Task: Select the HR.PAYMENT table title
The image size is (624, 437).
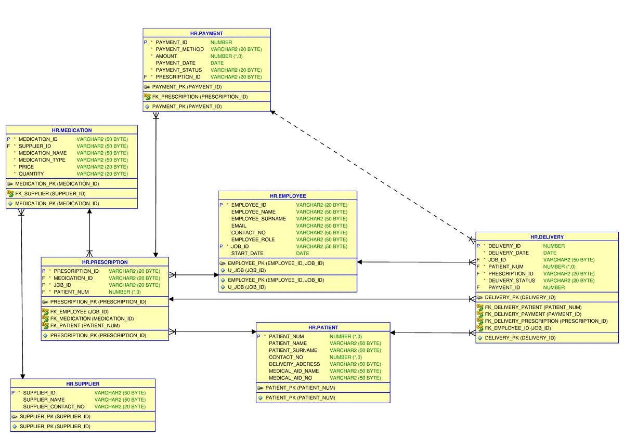Action: click(206, 33)
